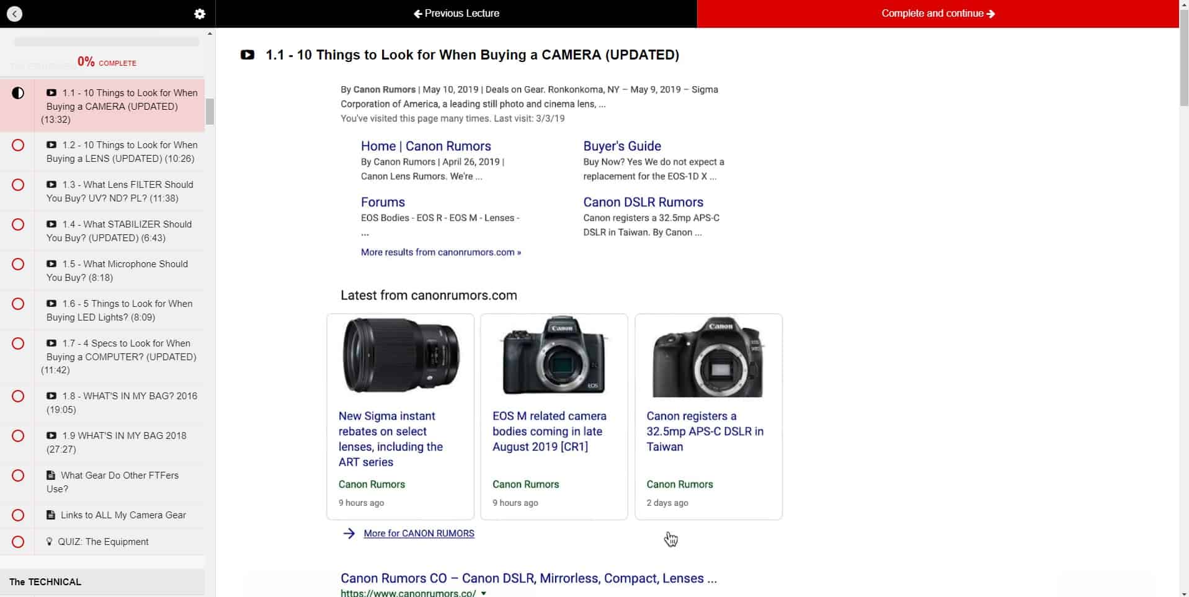Click the back arrow circle icon
The height and width of the screenshot is (597, 1189).
pyautogui.click(x=14, y=14)
